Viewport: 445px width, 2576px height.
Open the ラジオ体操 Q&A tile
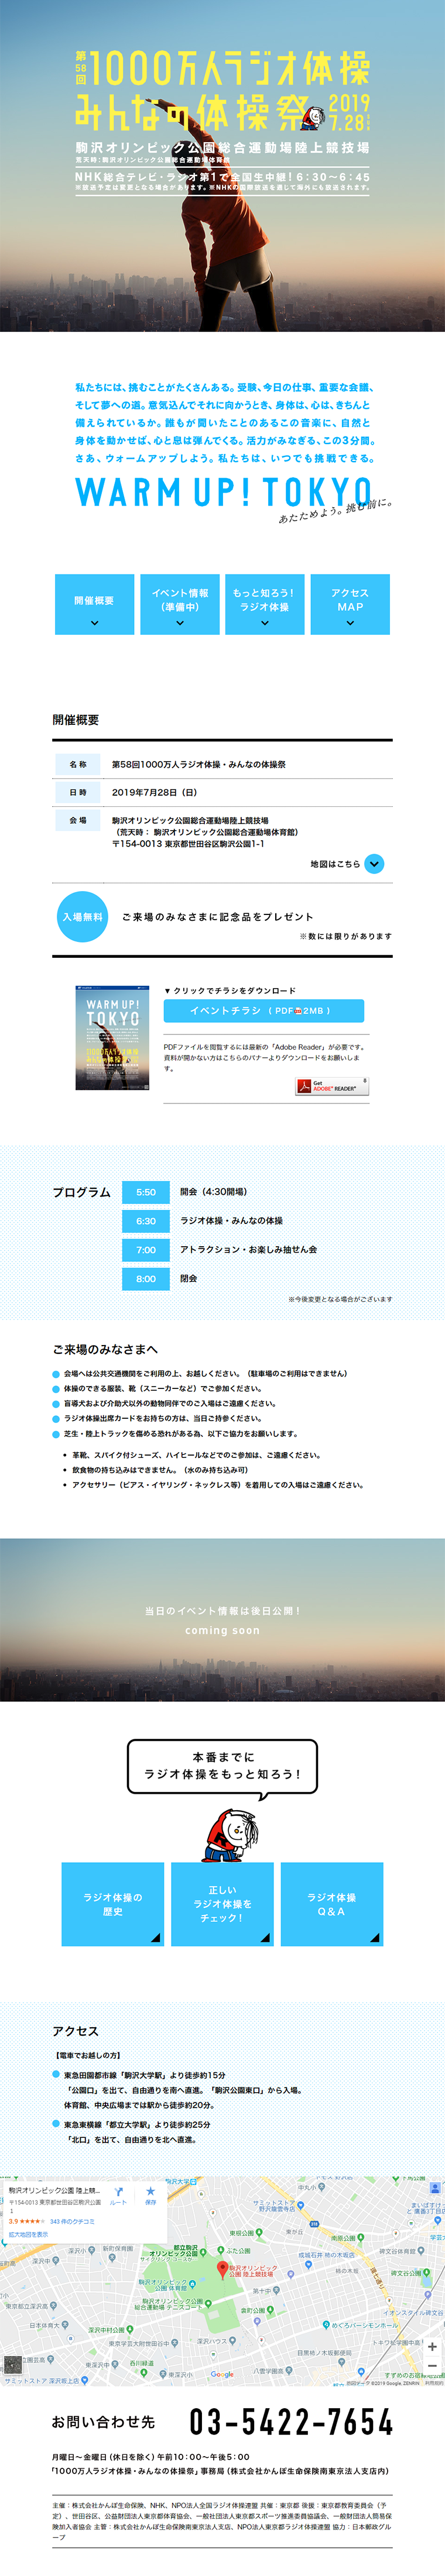[332, 1904]
